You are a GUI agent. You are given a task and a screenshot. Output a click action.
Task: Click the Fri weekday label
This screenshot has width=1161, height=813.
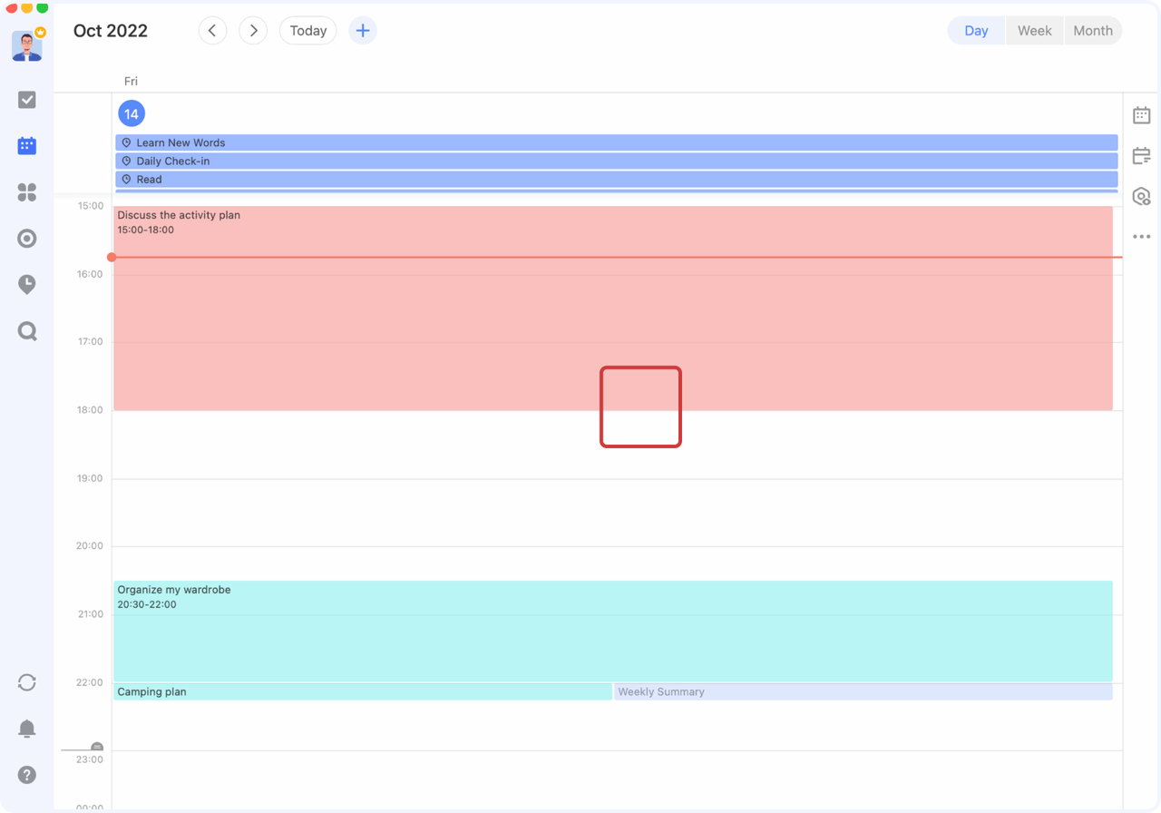(x=132, y=82)
